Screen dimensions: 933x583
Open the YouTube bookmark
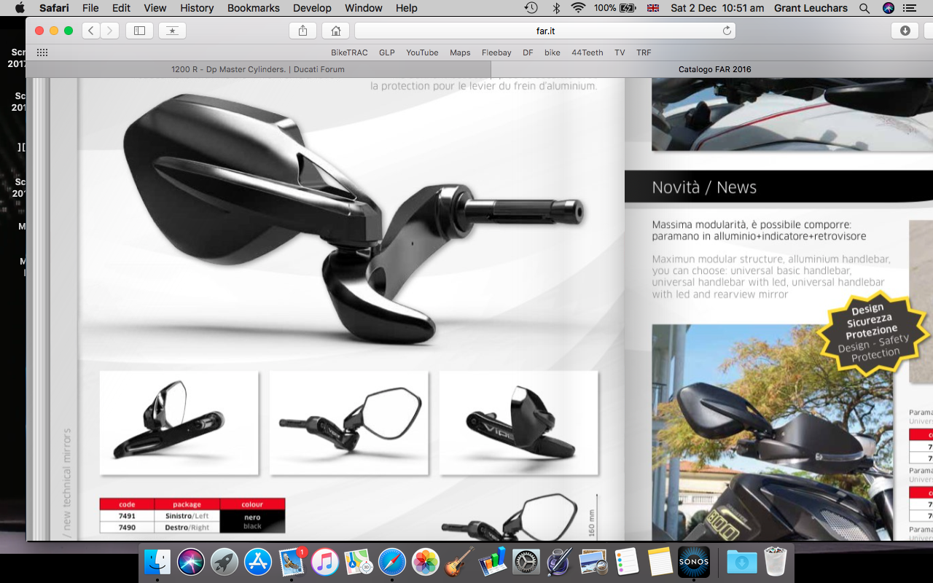click(x=422, y=52)
